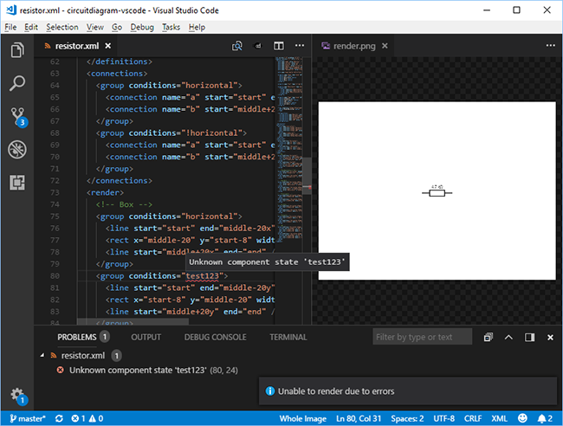Open the Go menu
Viewport: 563px width, 426px height.
[117, 27]
